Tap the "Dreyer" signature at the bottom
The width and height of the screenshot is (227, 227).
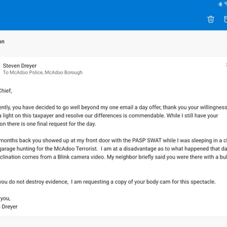click(x=8, y=206)
